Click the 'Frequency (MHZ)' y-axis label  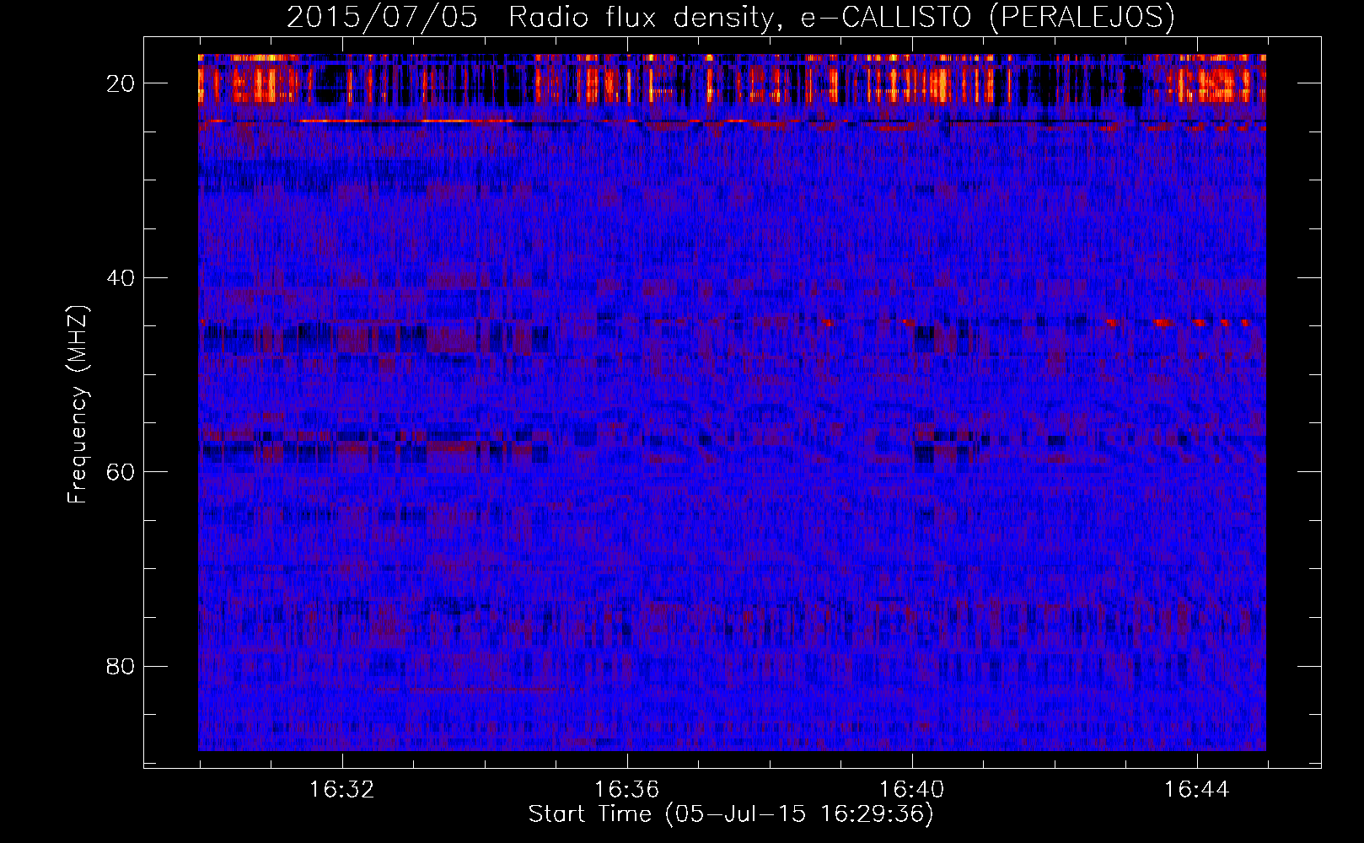tap(78, 405)
